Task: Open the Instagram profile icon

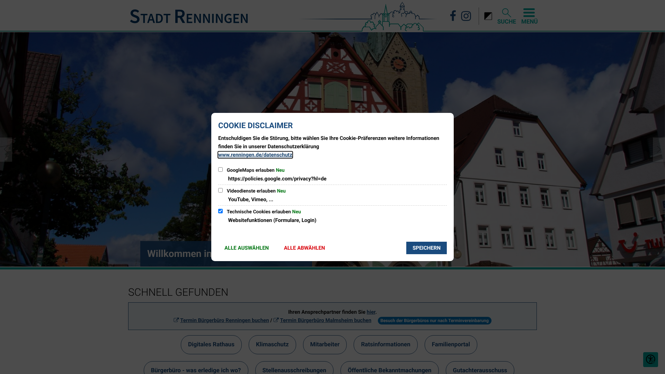Action: pos(466,16)
